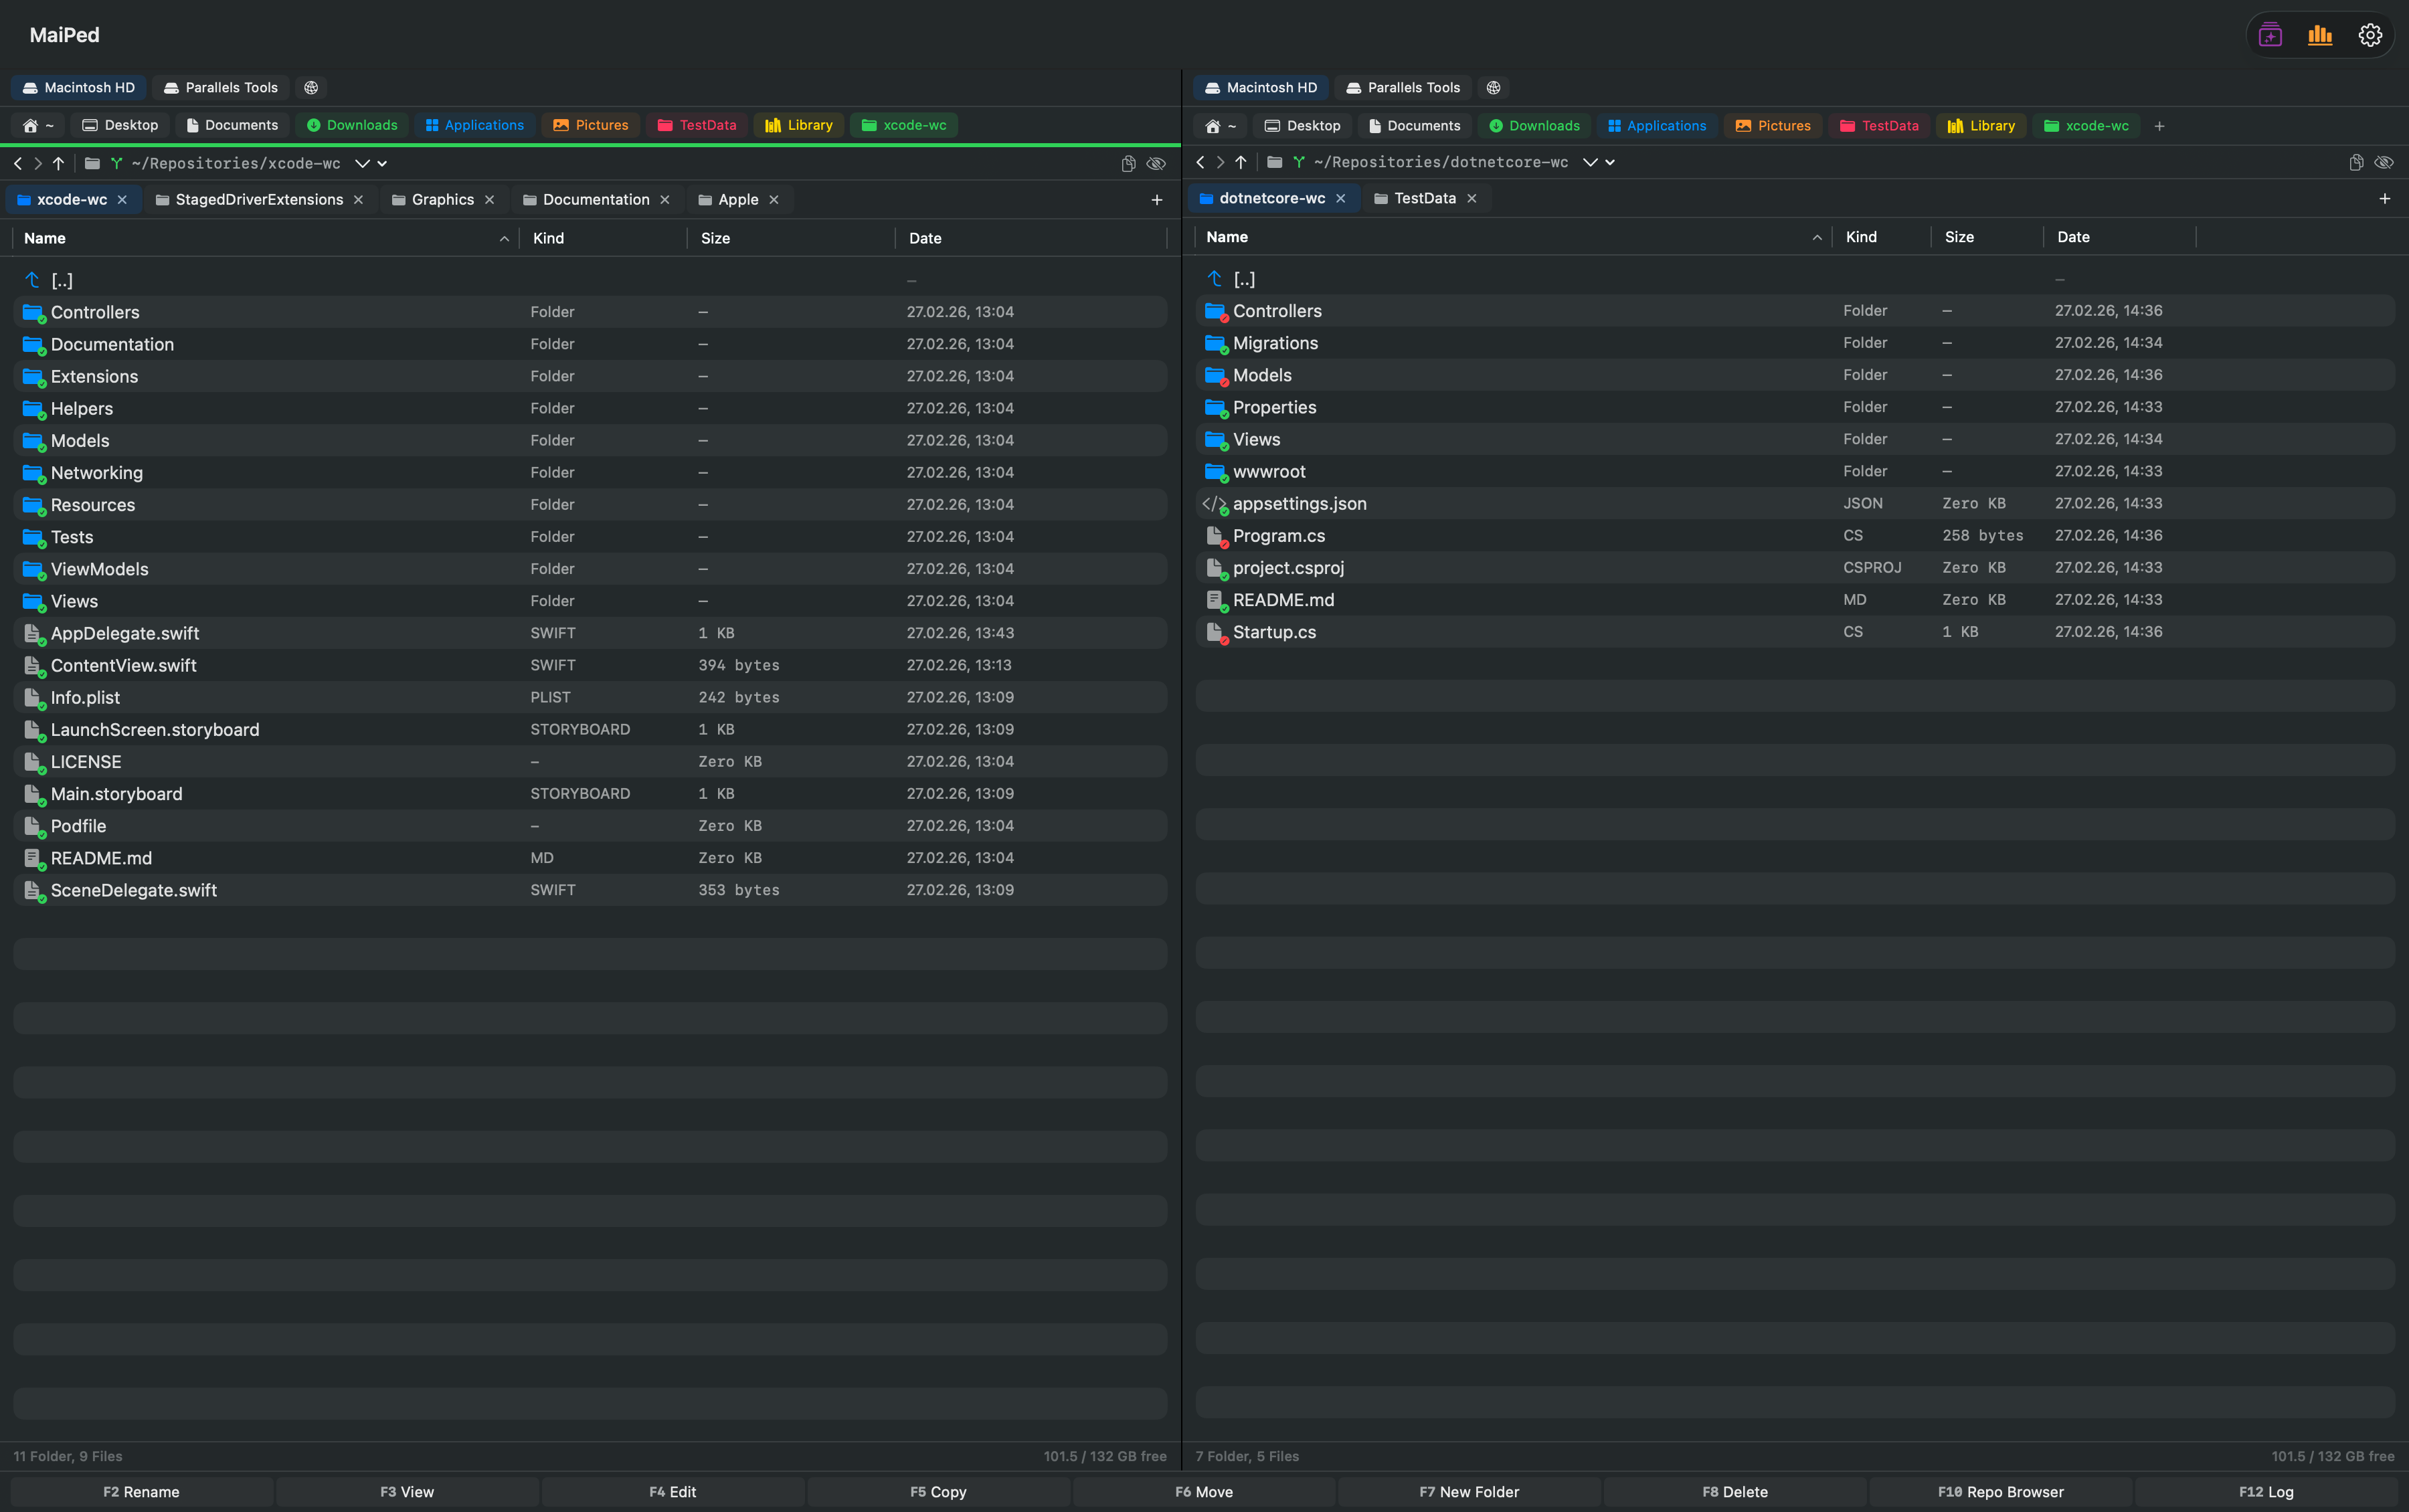The image size is (2409, 1512).
Task: Toggle hidden files visibility in the right pane
Action: [2384, 162]
